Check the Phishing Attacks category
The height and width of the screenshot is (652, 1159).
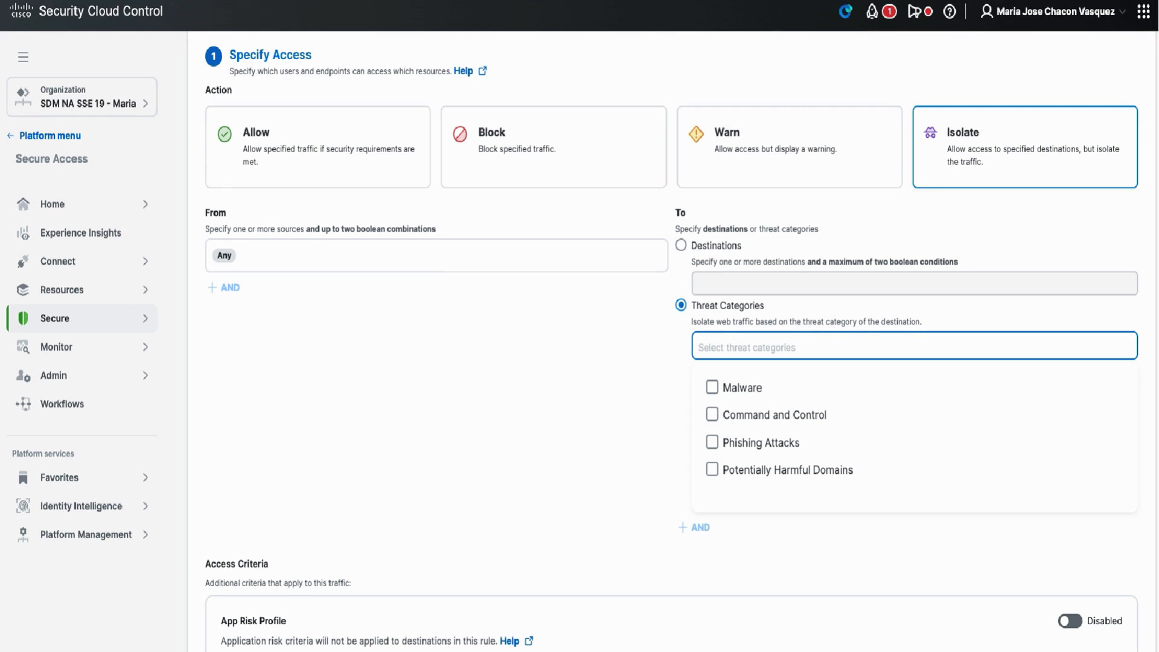(x=712, y=442)
